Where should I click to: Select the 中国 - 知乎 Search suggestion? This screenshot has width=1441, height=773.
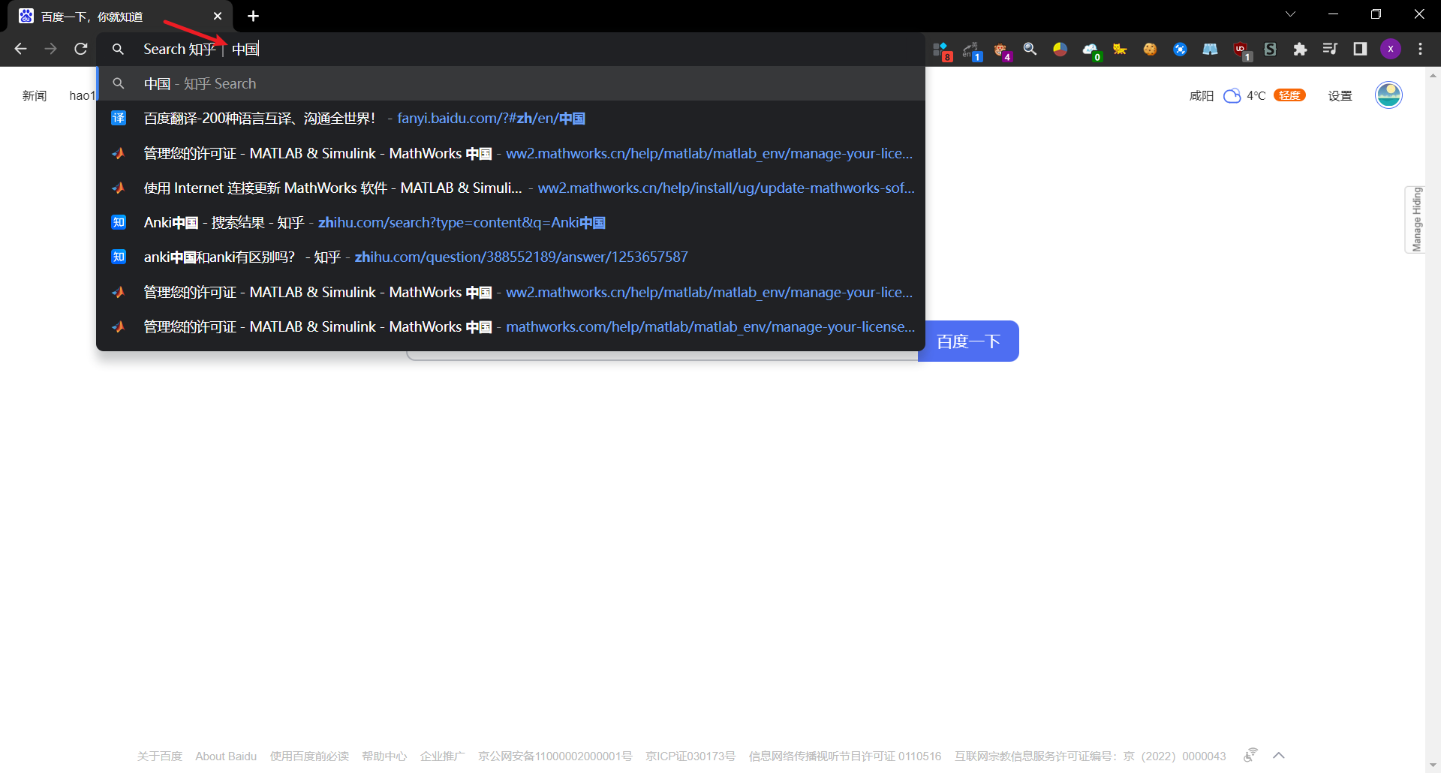pyautogui.click(x=510, y=83)
